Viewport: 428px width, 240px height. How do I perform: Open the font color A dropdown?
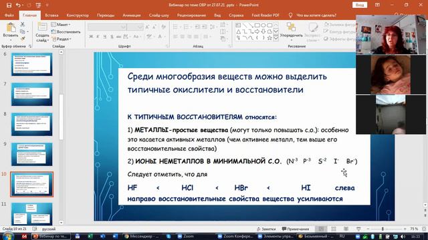click(x=161, y=36)
